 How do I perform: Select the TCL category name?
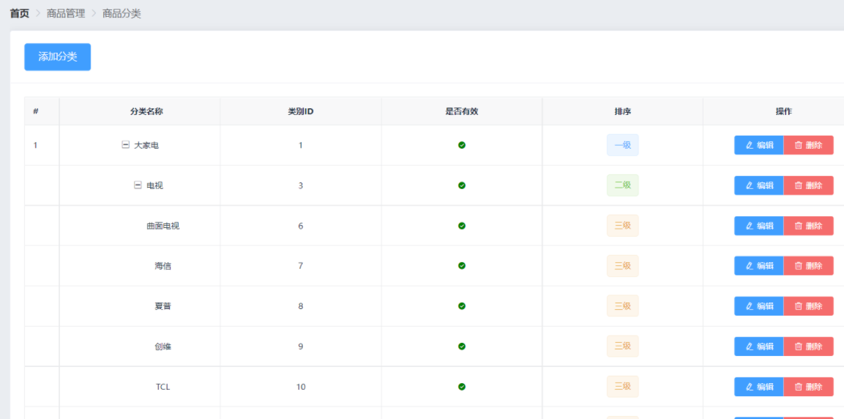coord(163,387)
